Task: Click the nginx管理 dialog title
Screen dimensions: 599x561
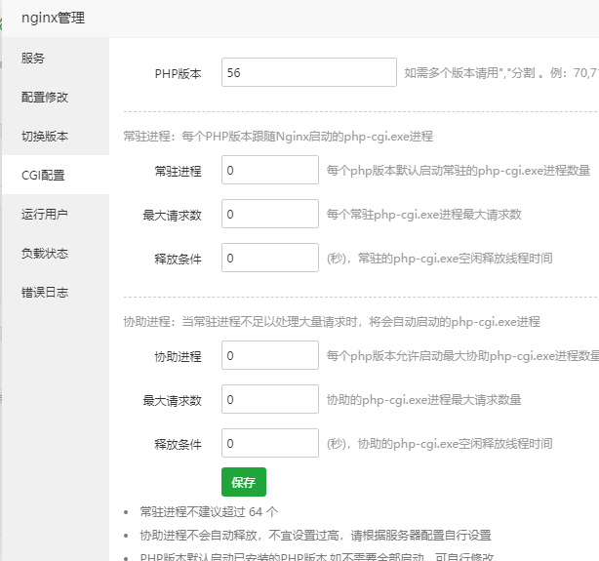Action: 53,18
